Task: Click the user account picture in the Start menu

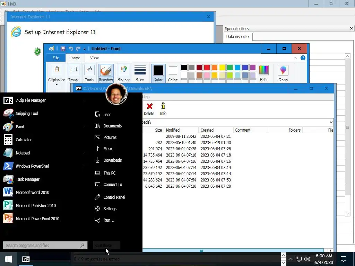Action: 116,94
